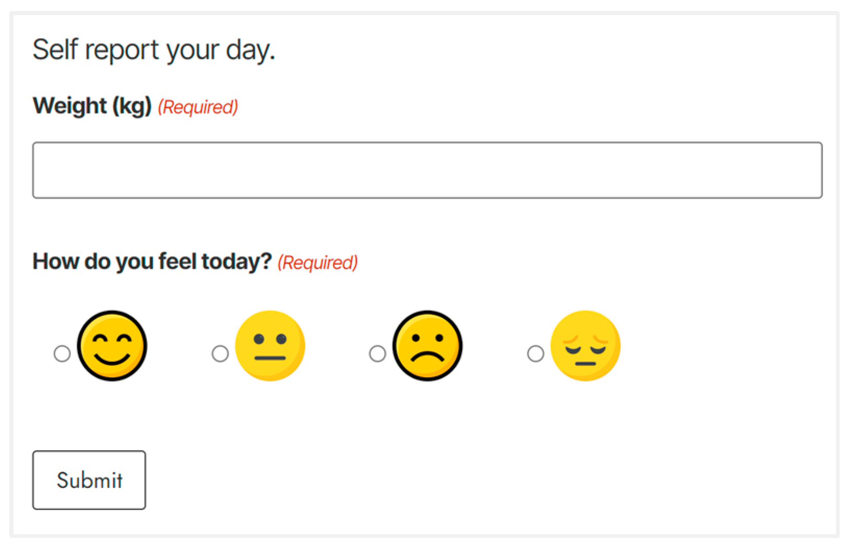The width and height of the screenshot is (848, 553).
Task: Click the Required text beside the feeling question
Action: [317, 262]
